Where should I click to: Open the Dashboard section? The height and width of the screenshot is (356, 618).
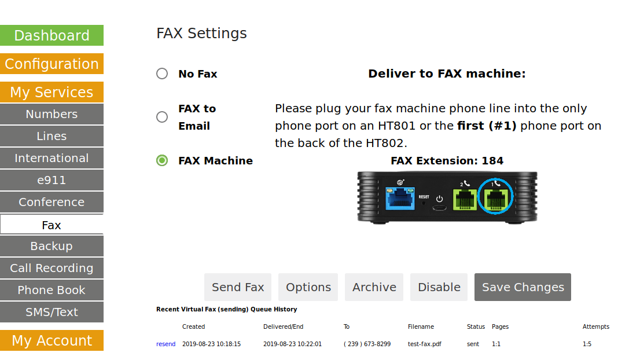click(x=51, y=35)
